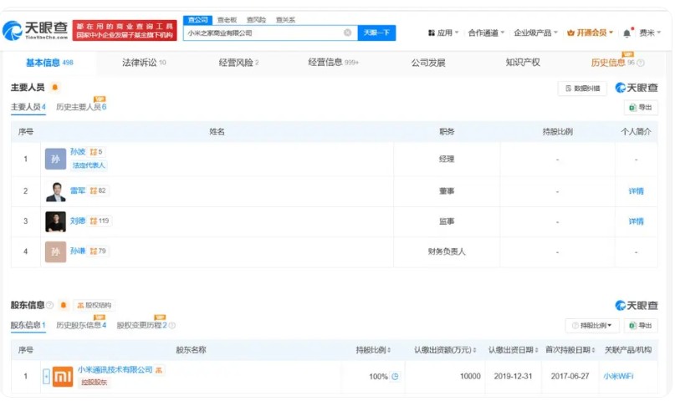Click the company count badge 82 beside 雷军

click(x=98, y=190)
